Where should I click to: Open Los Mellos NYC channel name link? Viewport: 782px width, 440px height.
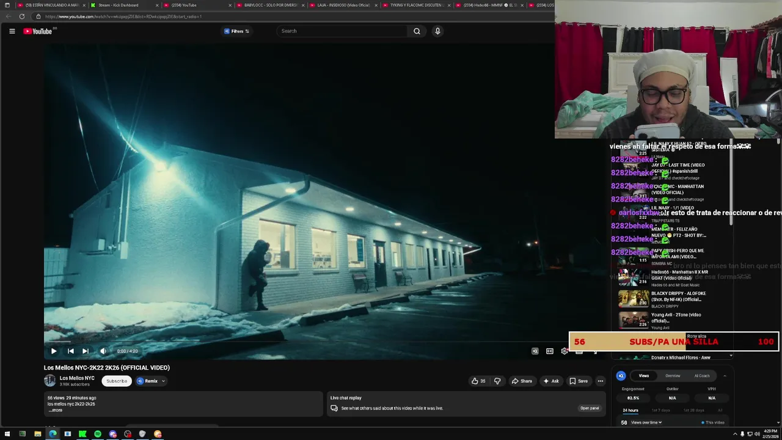[x=77, y=378]
